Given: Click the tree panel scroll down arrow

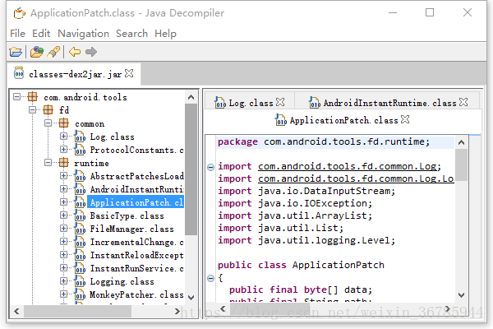Looking at the screenshot, I should 191,297.
